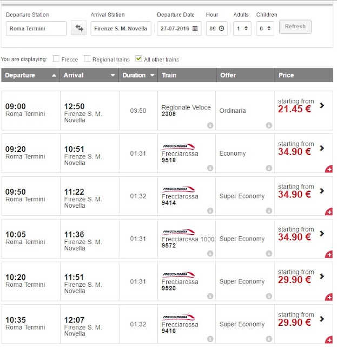Open the Children count selector
This screenshot has height=347, width=337.
point(265,28)
